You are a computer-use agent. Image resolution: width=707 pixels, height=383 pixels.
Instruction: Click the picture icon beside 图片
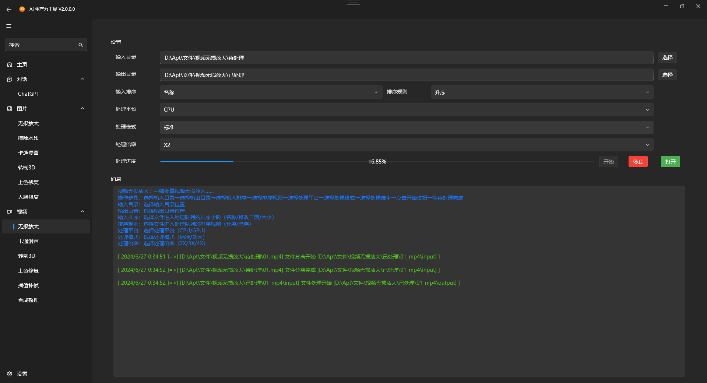[10, 109]
